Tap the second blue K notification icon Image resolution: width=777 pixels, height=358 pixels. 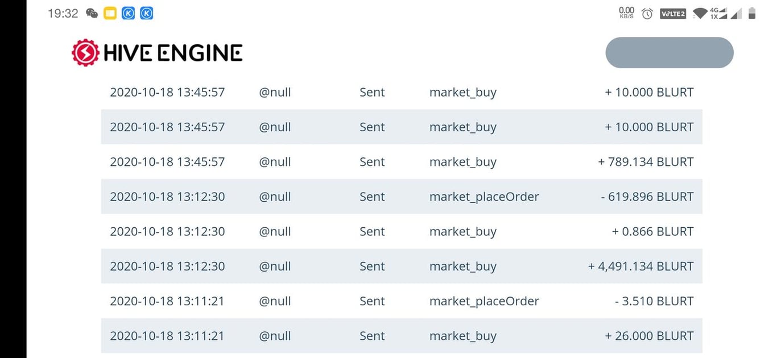tap(146, 13)
